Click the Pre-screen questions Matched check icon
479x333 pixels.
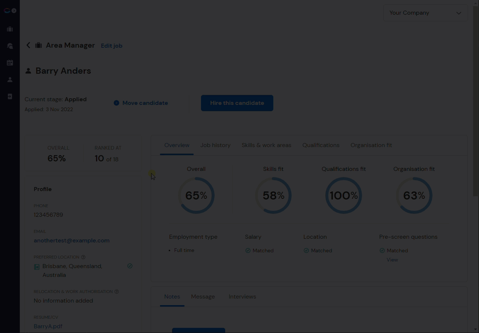click(x=382, y=250)
